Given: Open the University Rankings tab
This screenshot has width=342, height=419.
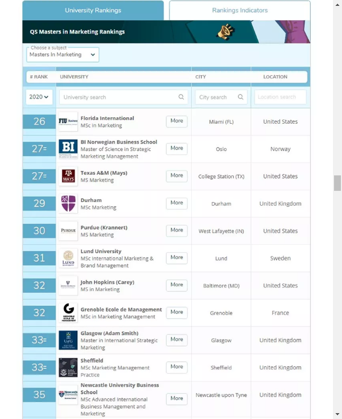Looking at the screenshot, I should coord(93,10).
